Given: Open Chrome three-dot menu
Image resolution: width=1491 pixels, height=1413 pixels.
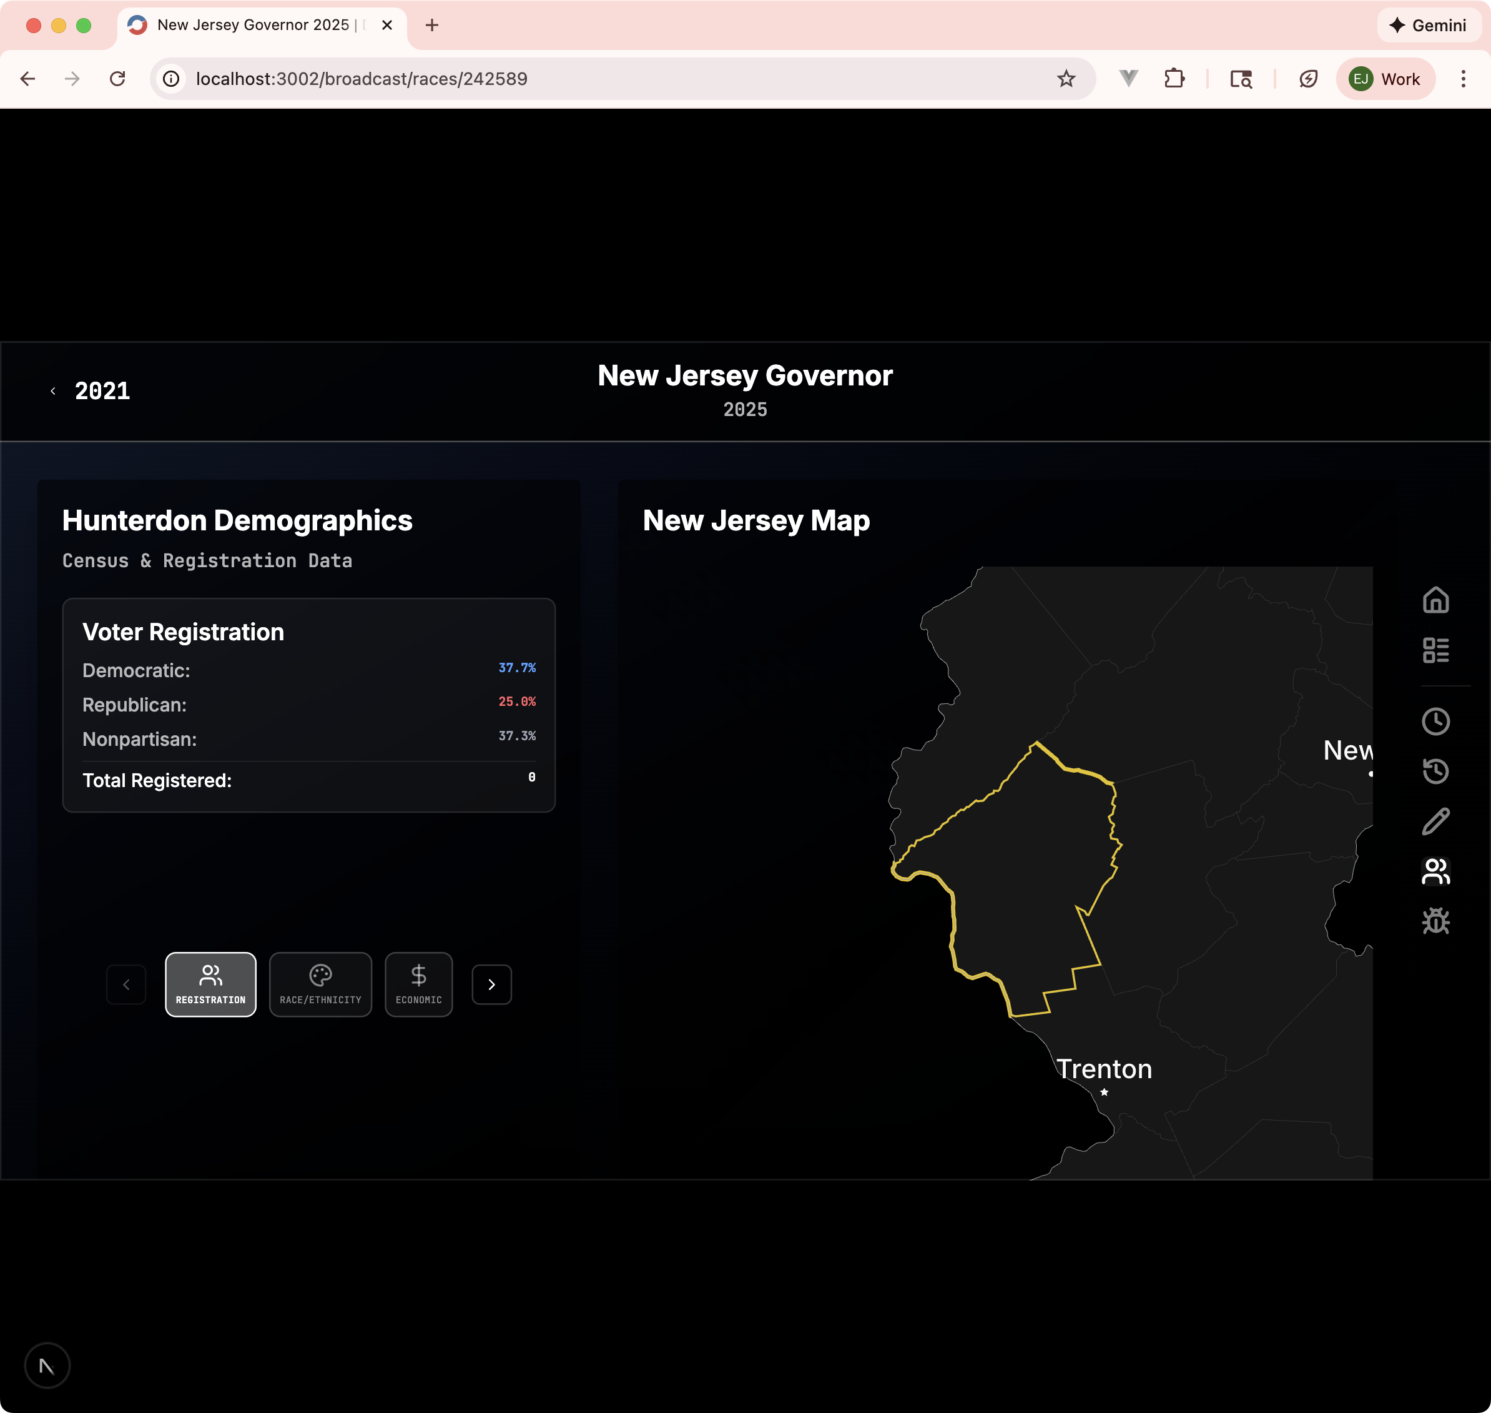Looking at the screenshot, I should point(1462,79).
